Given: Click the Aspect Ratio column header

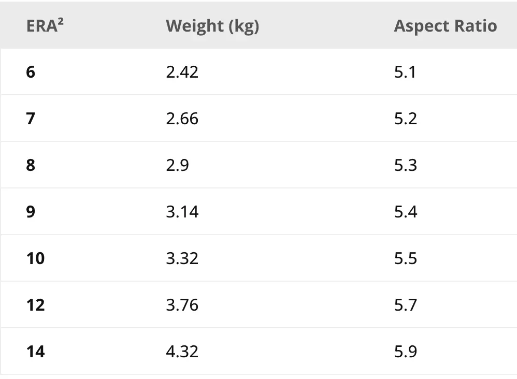Looking at the screenshot, I should click(x=446, y=26).
